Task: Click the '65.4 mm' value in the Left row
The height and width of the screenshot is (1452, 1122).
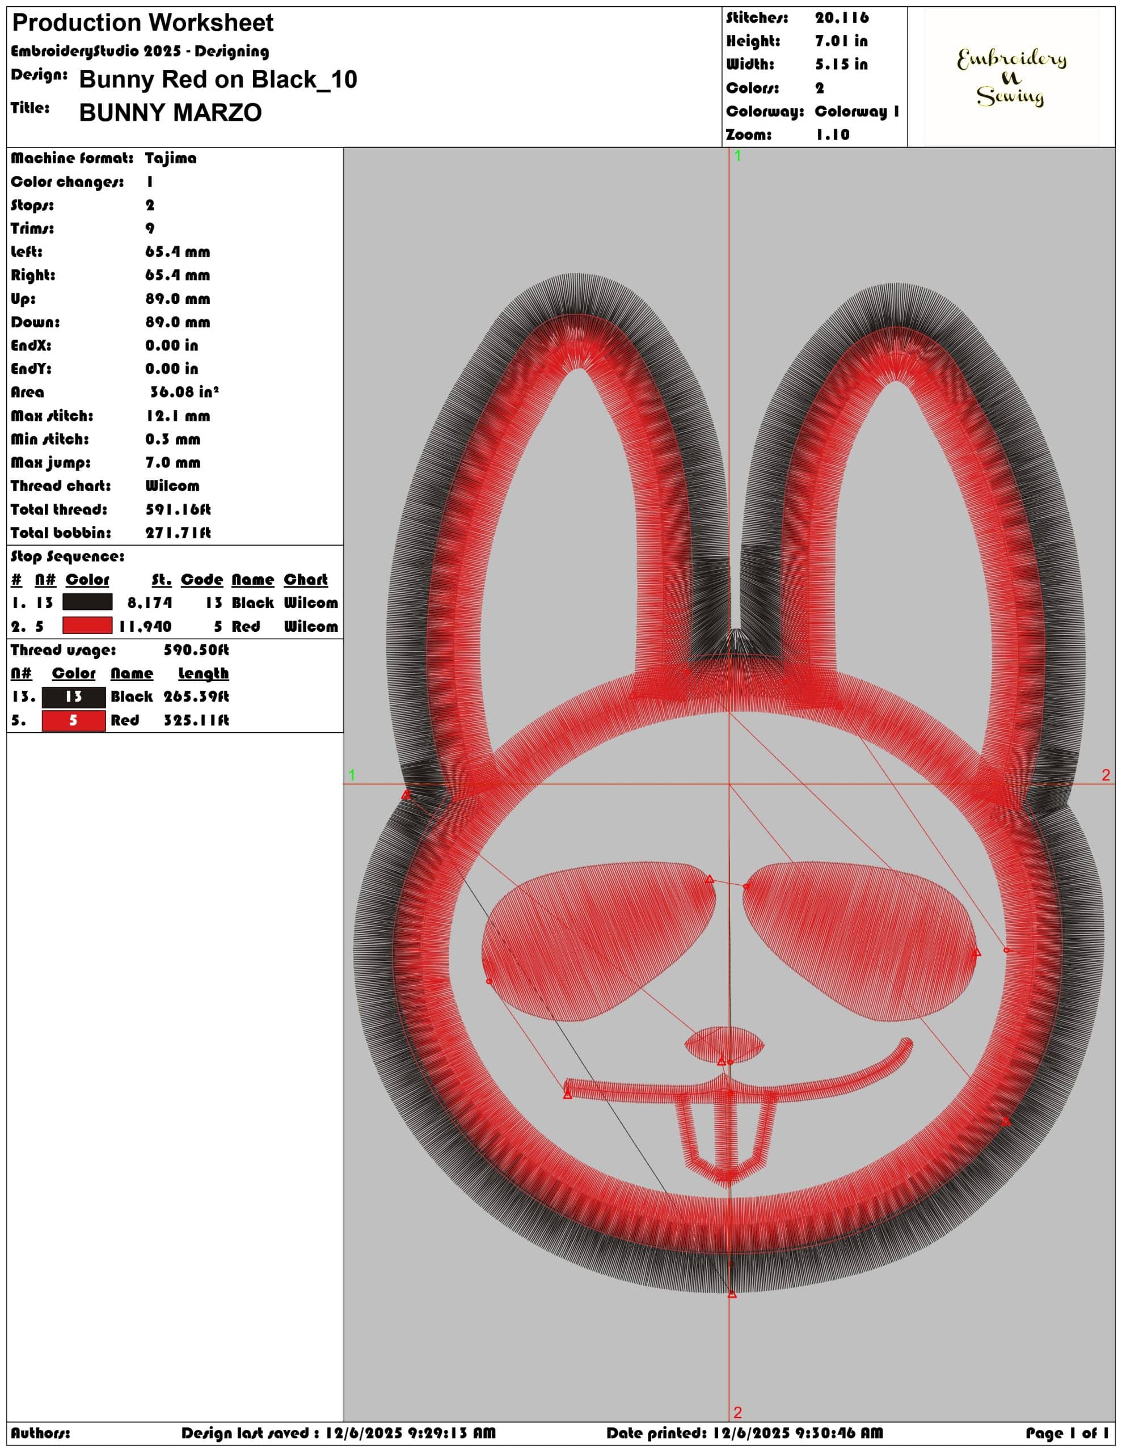Action: [178, 252]
